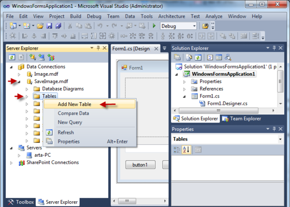Choose Compare Data from context menu

[x=90, y=113]
